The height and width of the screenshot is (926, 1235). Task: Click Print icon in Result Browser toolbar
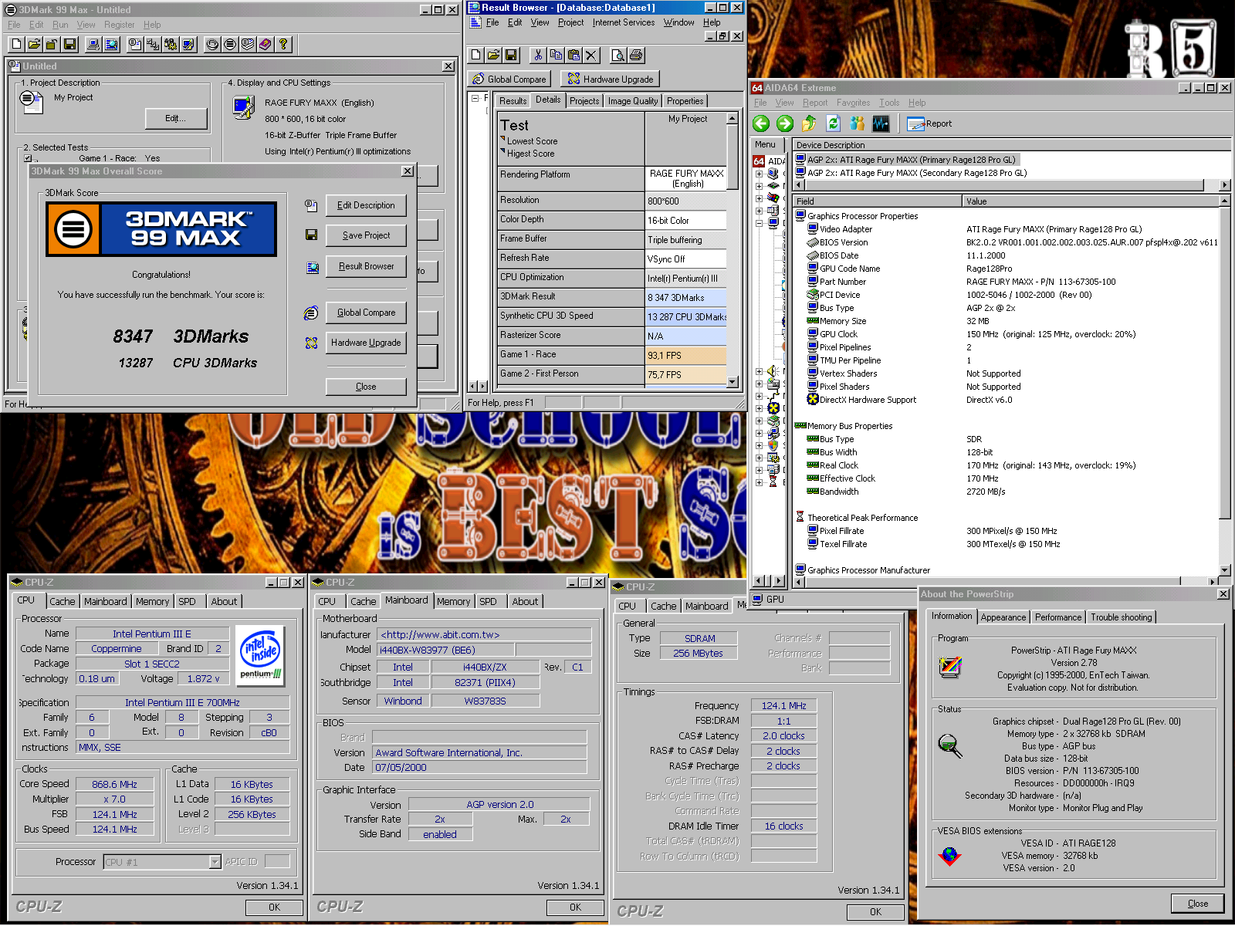coord(636,55)
